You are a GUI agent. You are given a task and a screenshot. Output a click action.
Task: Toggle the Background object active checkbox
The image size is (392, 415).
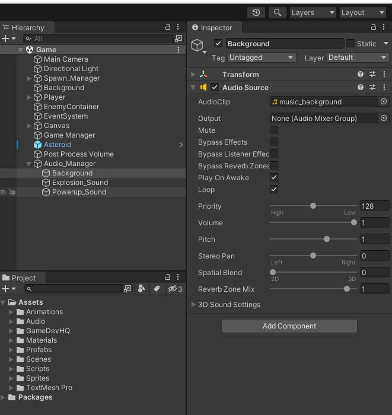(x=218, y=43)
